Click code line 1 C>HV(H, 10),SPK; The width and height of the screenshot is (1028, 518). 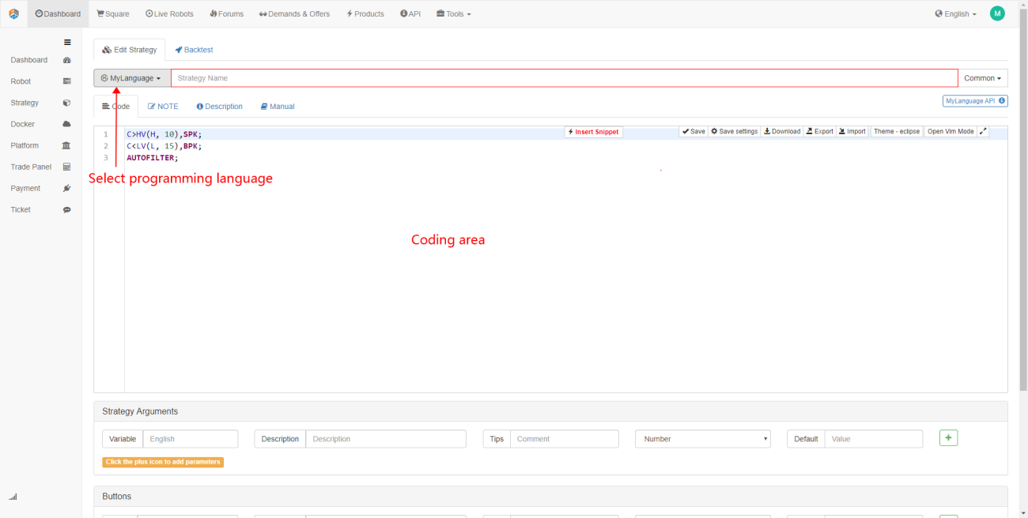click(x=164, y=134)
